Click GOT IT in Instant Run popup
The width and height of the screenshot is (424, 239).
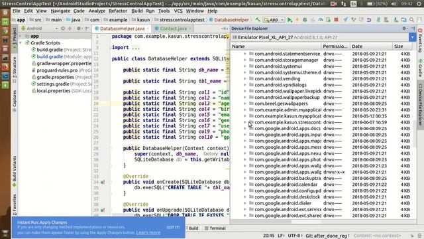coord(173,227)
